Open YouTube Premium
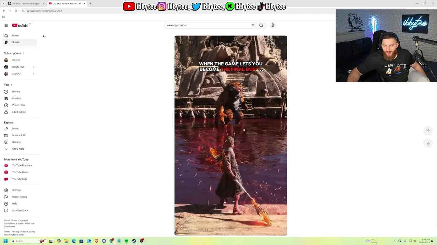The image size is (437, 245). (x=19, y=165)
